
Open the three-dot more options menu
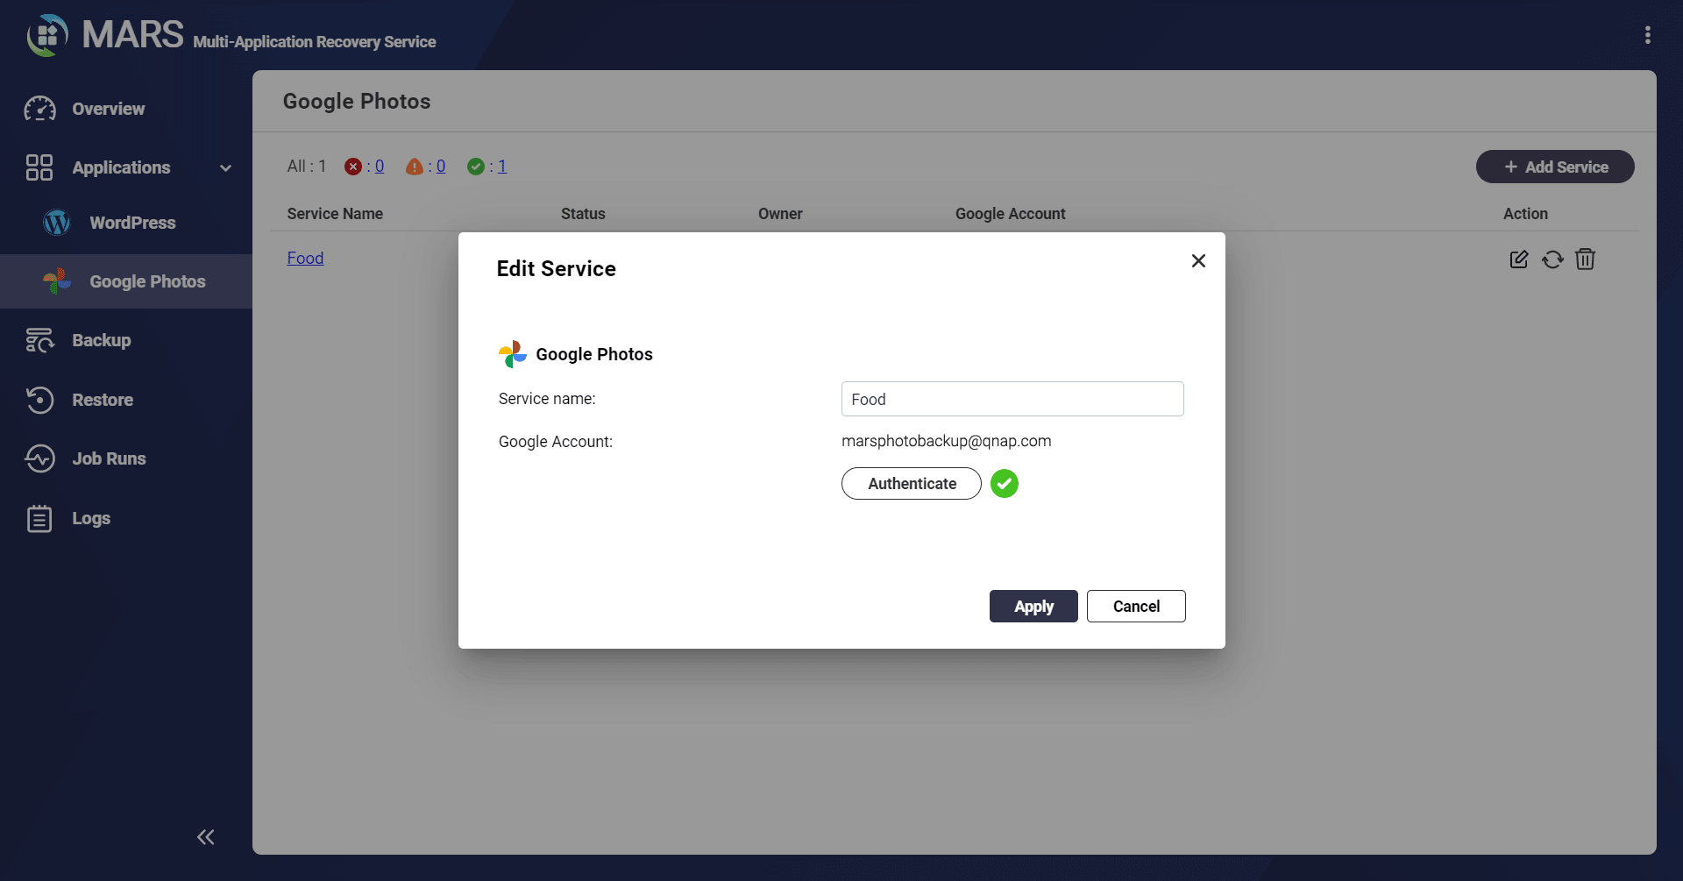[1648, 35]
